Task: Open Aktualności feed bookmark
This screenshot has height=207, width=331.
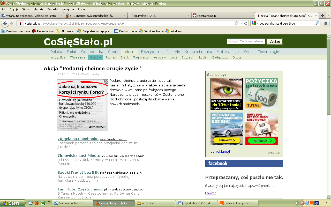Action: point(66,31)
